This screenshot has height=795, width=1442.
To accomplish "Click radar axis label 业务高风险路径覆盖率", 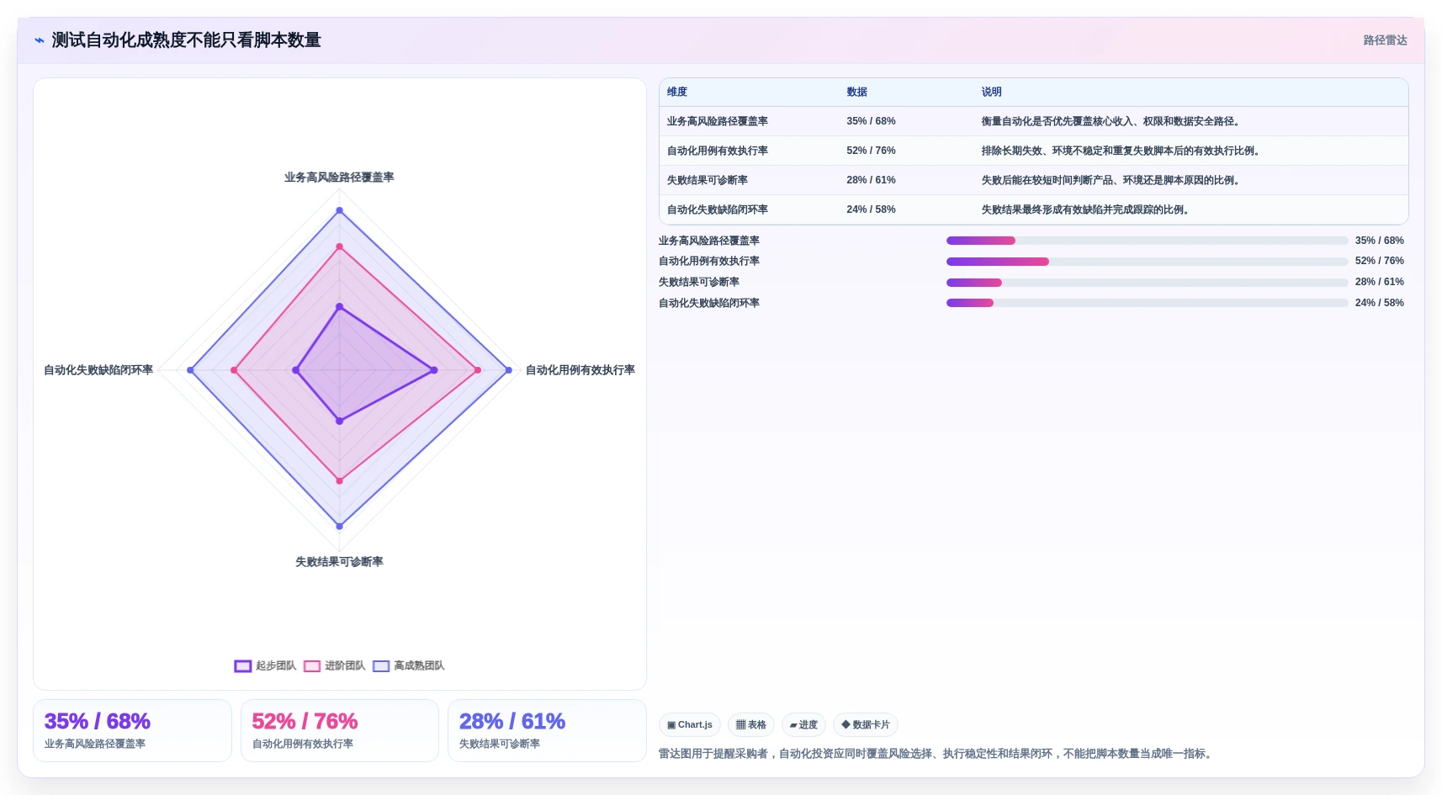I will tap(339, 178).
